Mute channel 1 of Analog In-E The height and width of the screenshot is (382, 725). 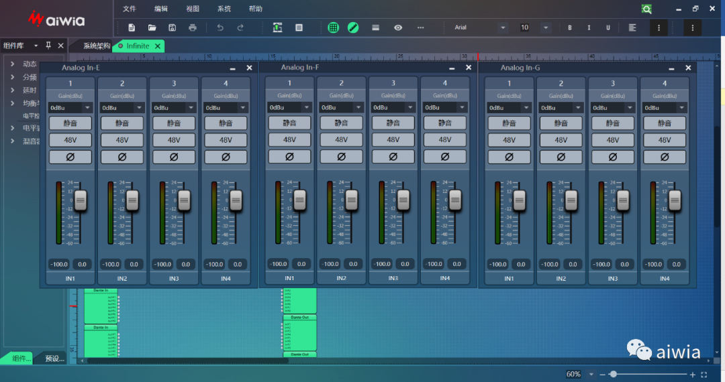pos(70,123)
